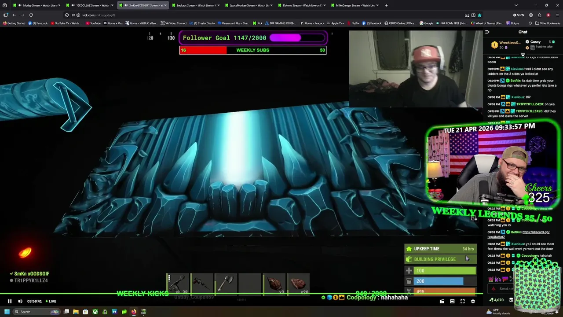
Task: List all tabs dropdown arrow
Action: [x=516, y=5]
